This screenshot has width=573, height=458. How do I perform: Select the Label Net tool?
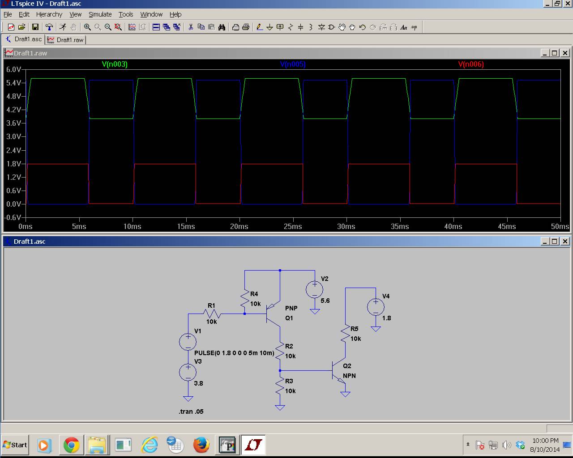click(x=280, y=27)
